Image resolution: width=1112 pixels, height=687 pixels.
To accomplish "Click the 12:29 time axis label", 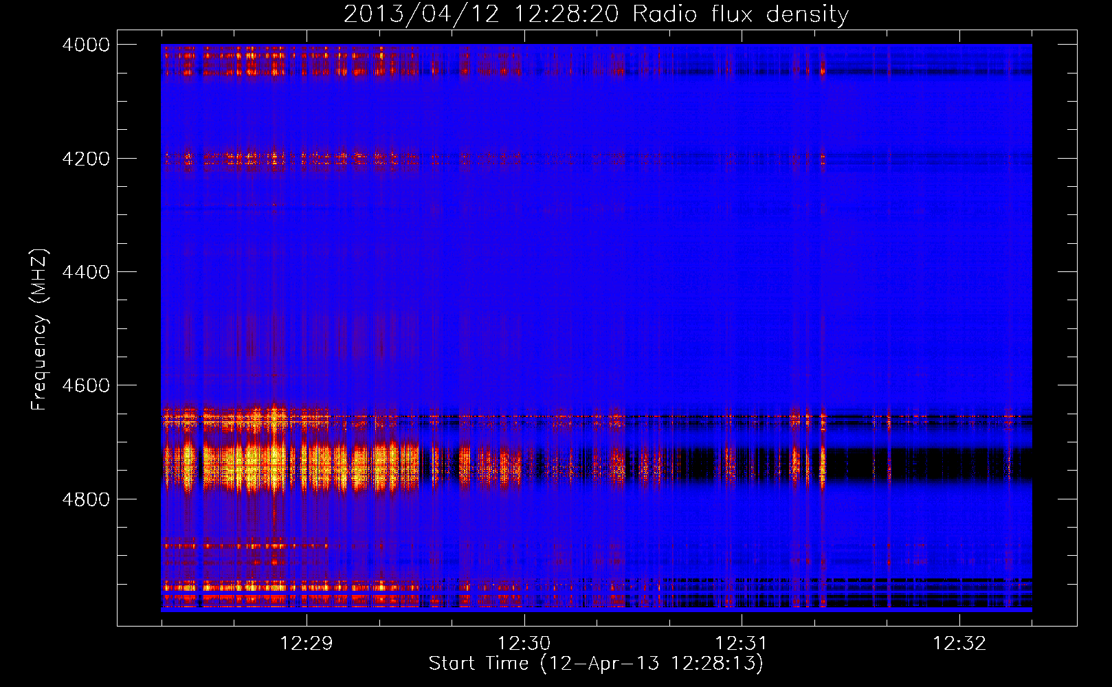I will (x=307, y=644).
